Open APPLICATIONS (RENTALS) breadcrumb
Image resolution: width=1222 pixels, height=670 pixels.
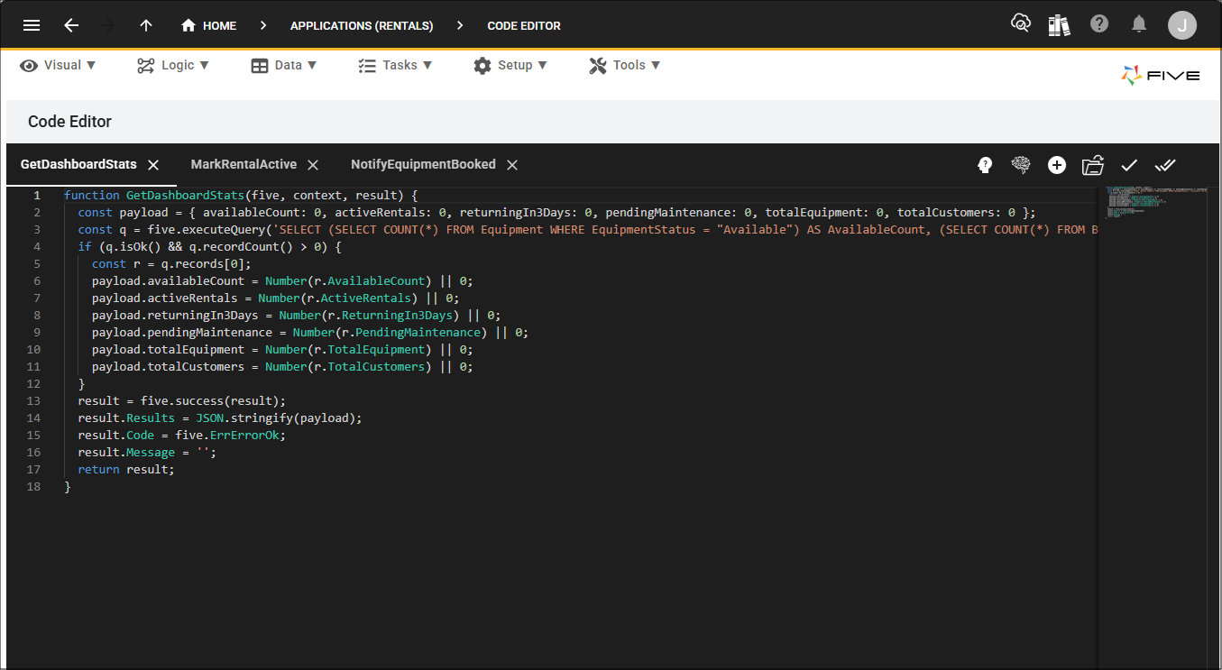362,26
